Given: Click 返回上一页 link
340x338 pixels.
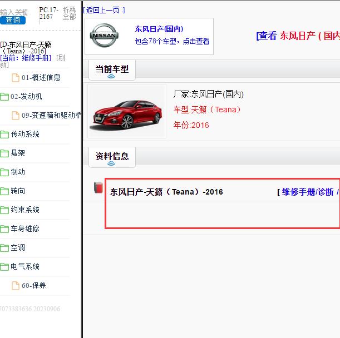Looking at the screenshot, I should pos(104,10).
